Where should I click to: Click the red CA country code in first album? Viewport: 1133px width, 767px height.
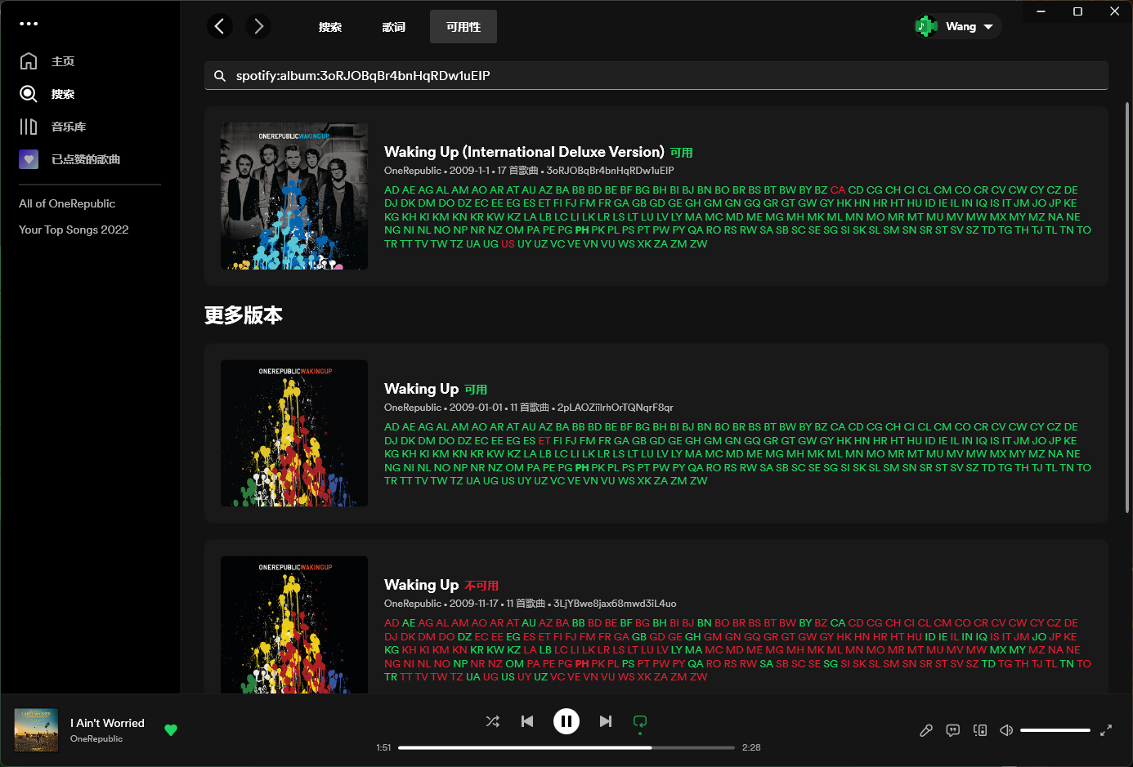coord(838,190)
